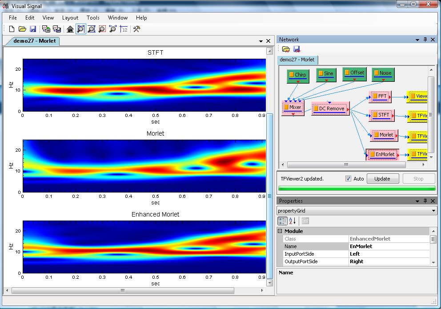Click the plot area horizontal scrollbar thumb
This screenshot has width=441, height=309.
coord(123,290)
